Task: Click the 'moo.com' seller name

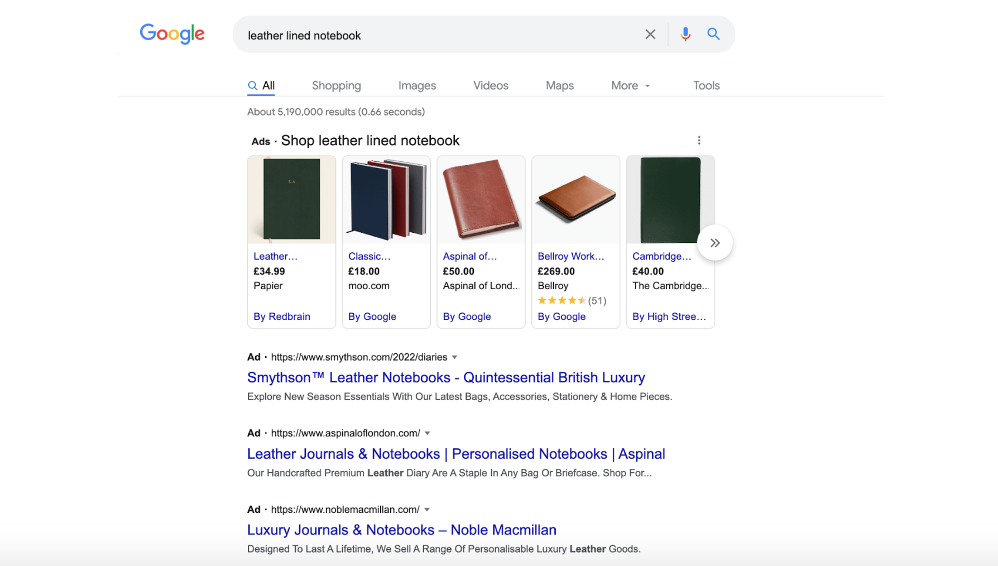Action: 369,286
